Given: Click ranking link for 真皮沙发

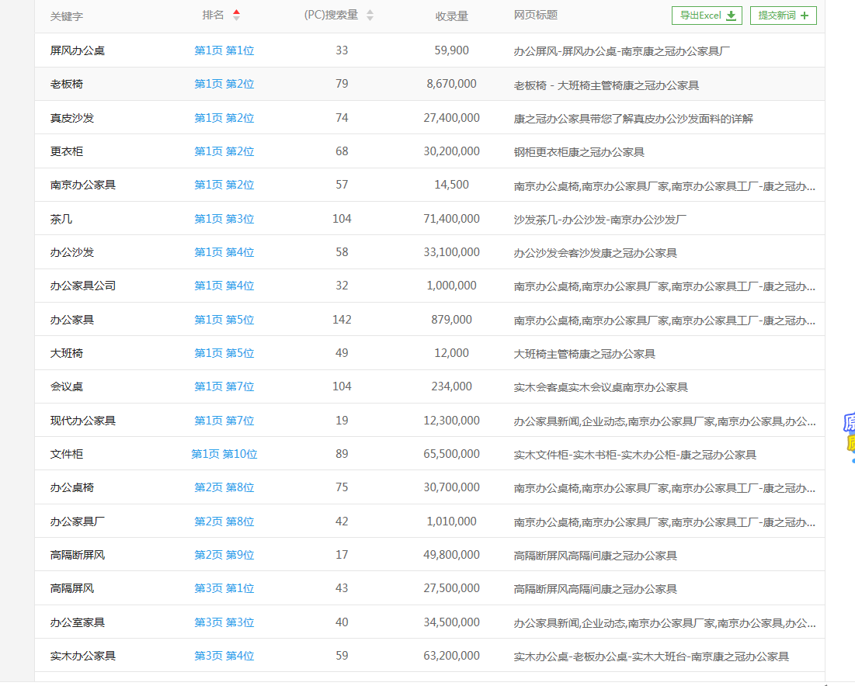Looking at the screenshot, I should click(x=224, y=117).
